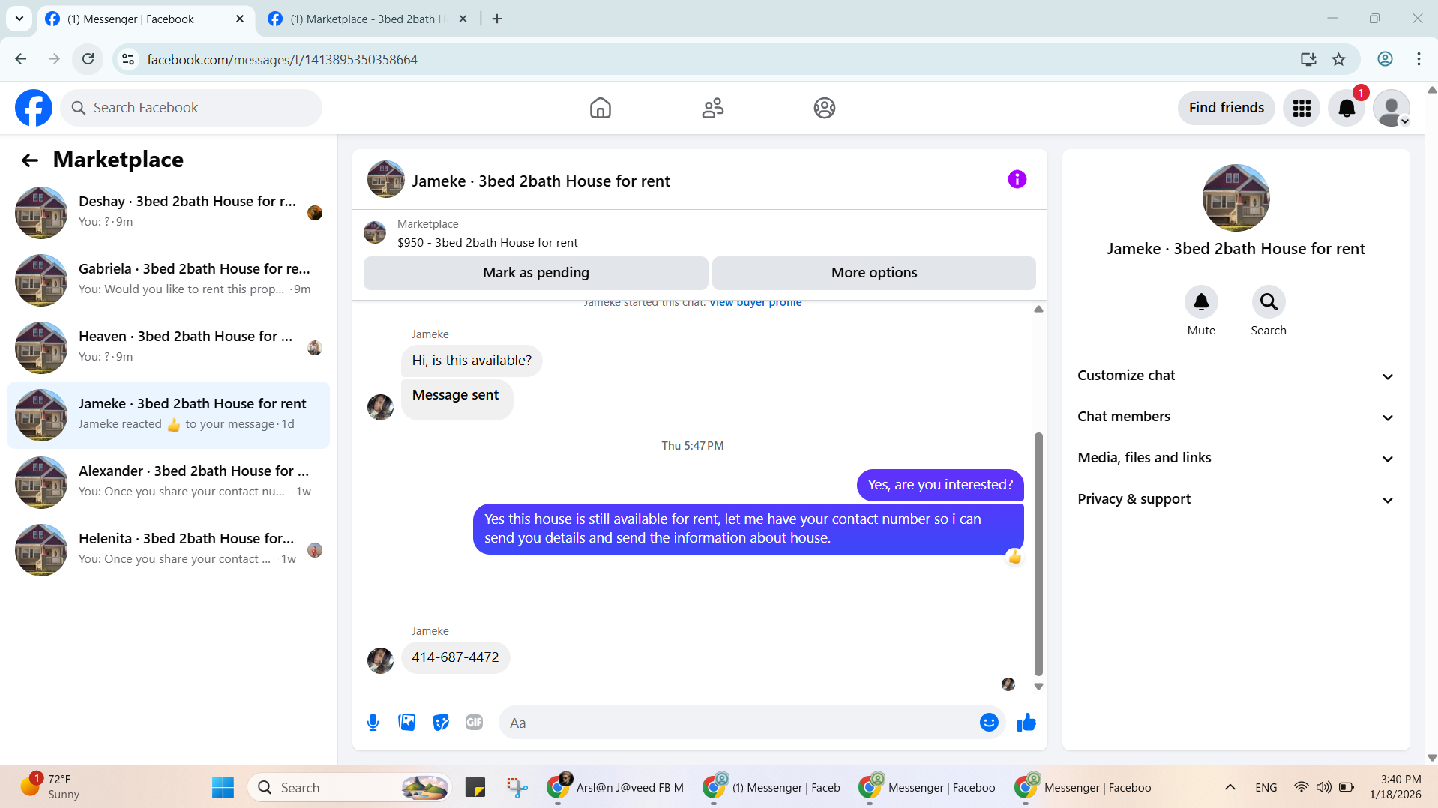Expand Media, files and links section

[x=1235, y=458]
